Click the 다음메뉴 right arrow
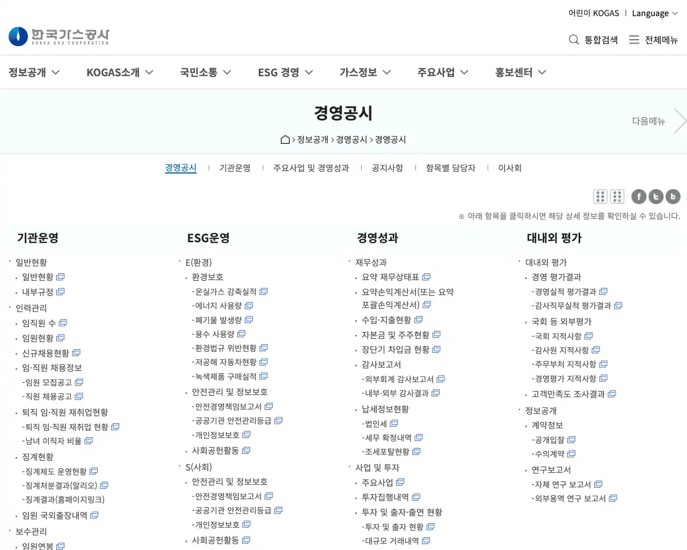 [x=680, y=121]
